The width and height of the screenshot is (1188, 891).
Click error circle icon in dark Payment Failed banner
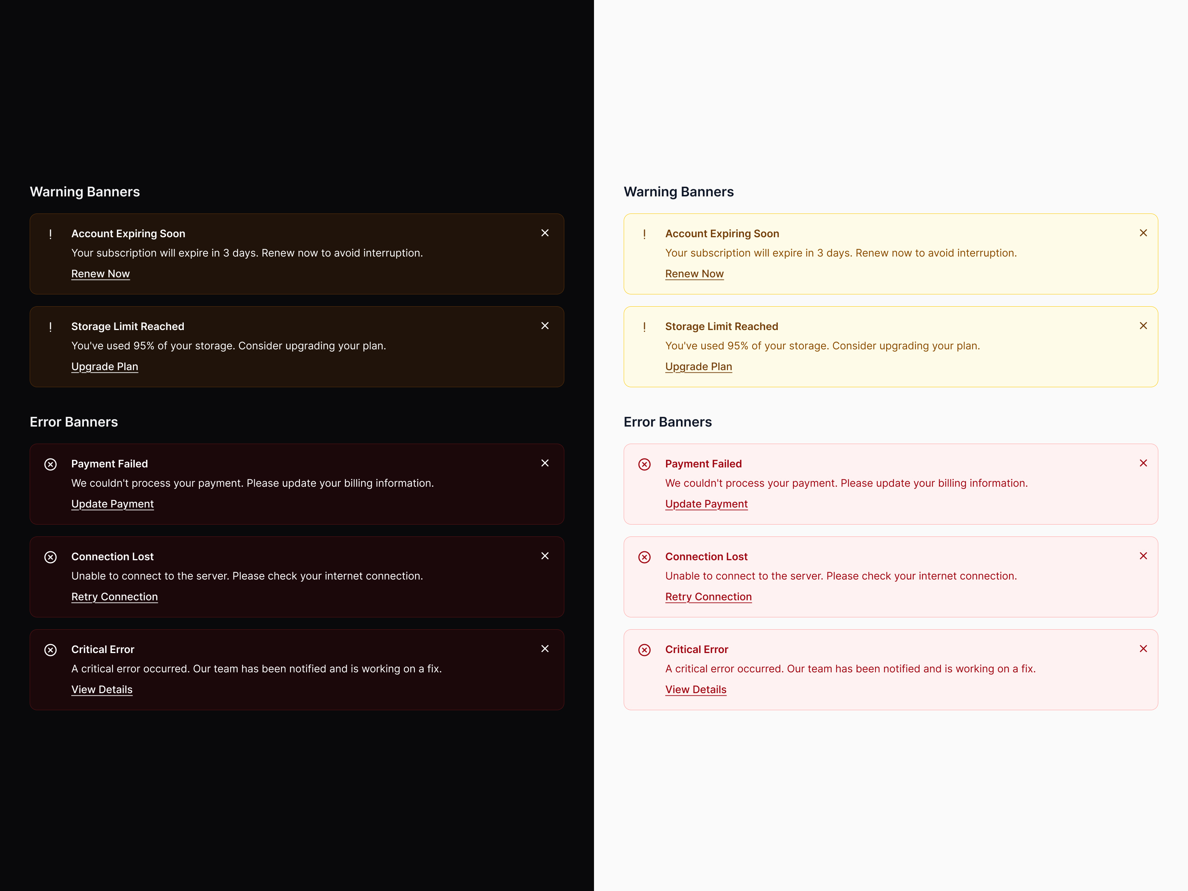point(50,464)
